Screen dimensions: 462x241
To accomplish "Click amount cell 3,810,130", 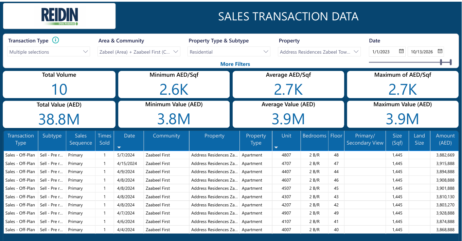I will tap(445, 197).
